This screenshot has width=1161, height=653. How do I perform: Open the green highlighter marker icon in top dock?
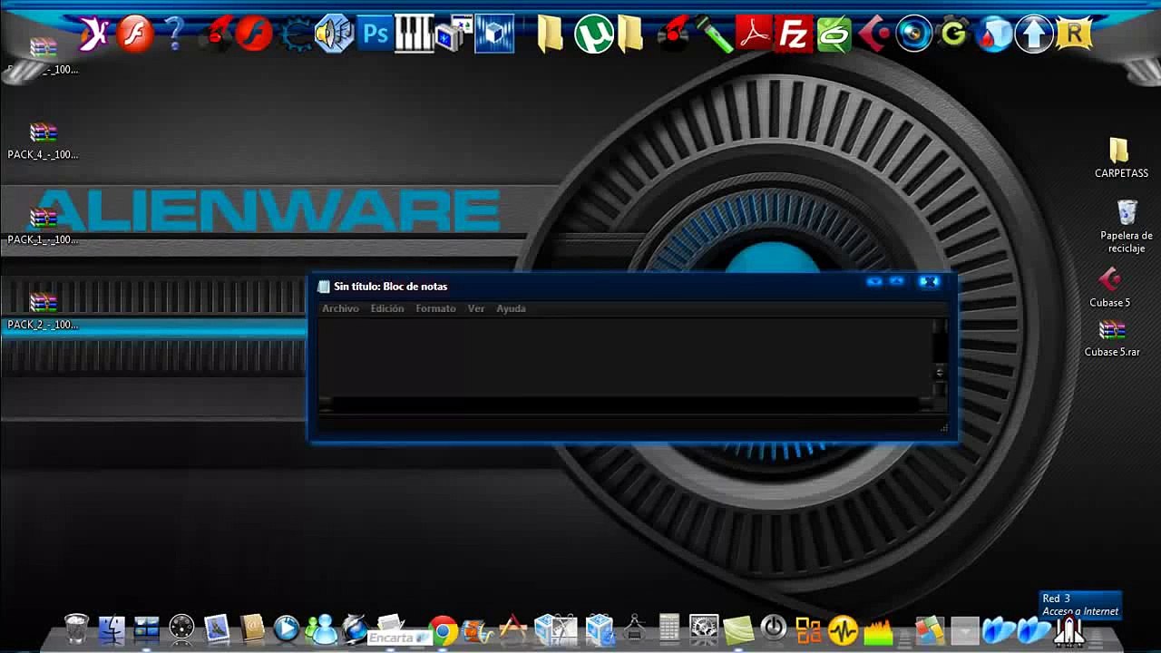714,35
